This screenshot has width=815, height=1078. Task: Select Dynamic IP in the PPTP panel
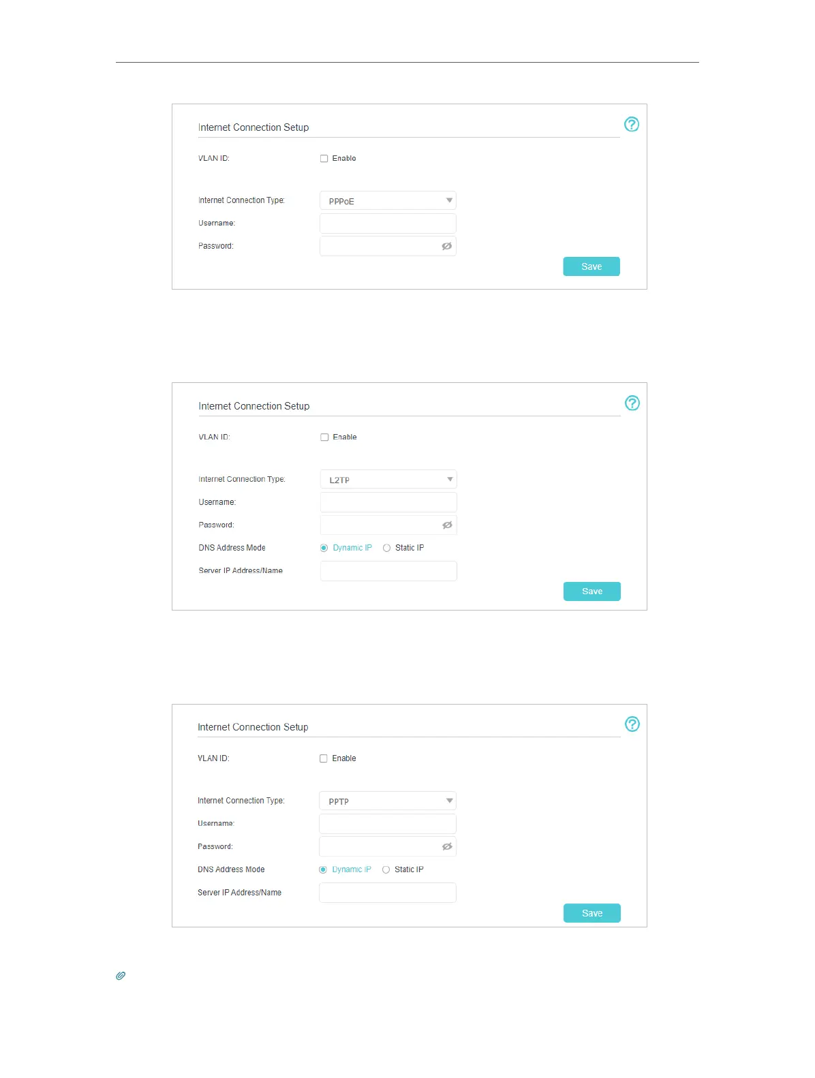pyautogui.click(x=323, y=869)
